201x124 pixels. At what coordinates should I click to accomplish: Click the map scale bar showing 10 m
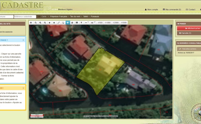37,115
